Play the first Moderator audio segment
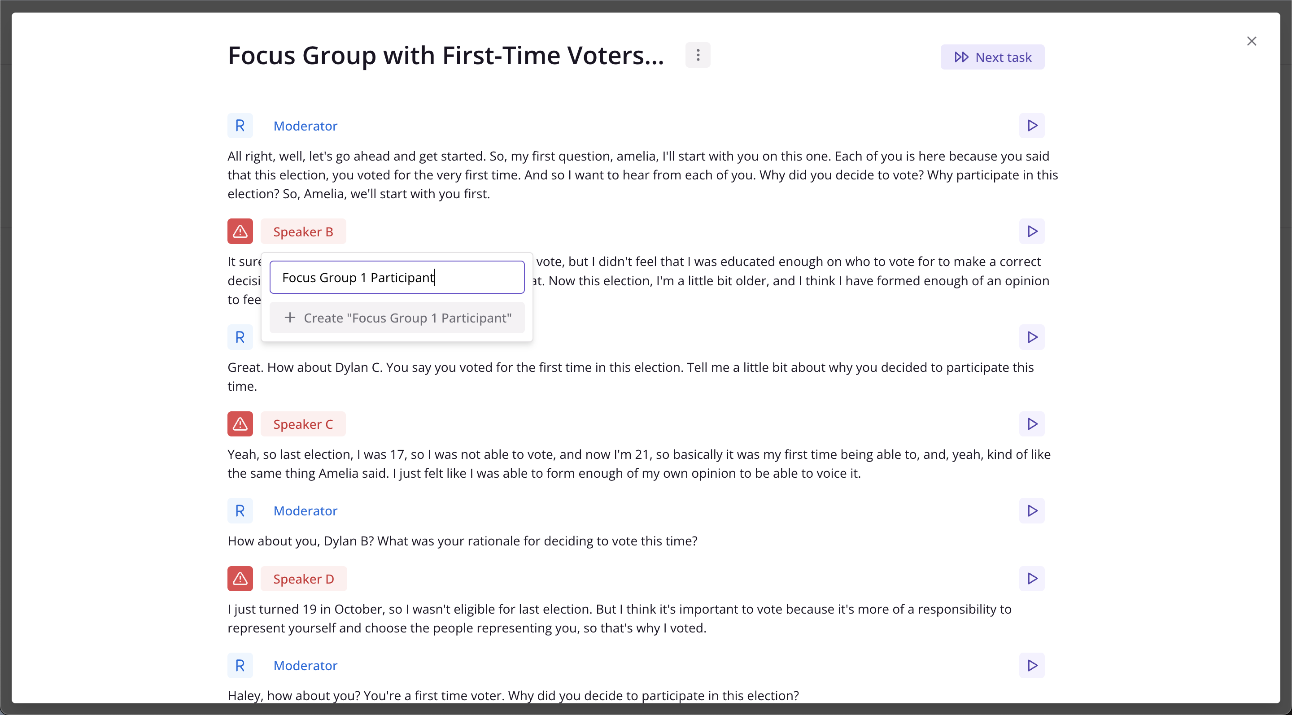The height and width of the screenshot is (715, 1292). pos(1032,125)
